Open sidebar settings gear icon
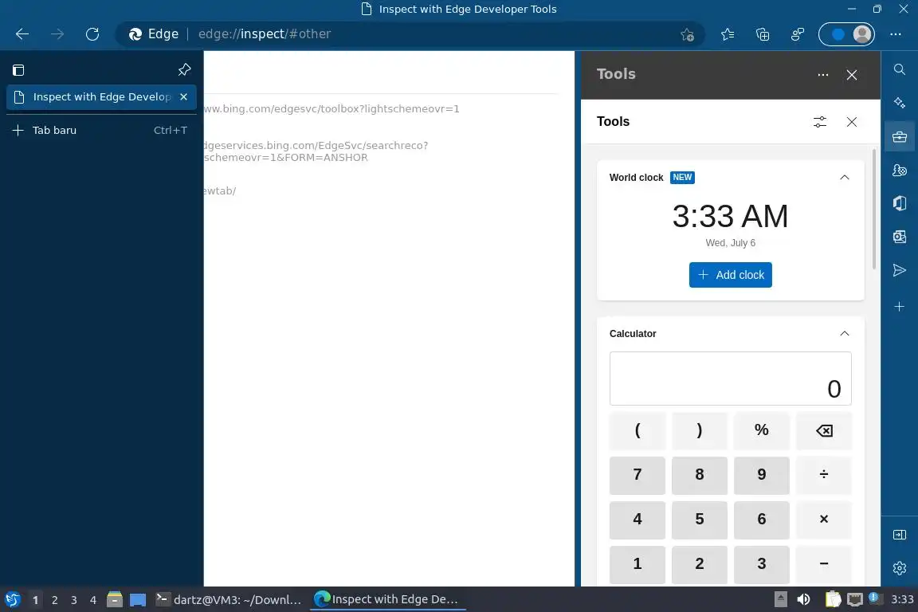Viewport: 918px width, 612px height. tap(899, 568)
